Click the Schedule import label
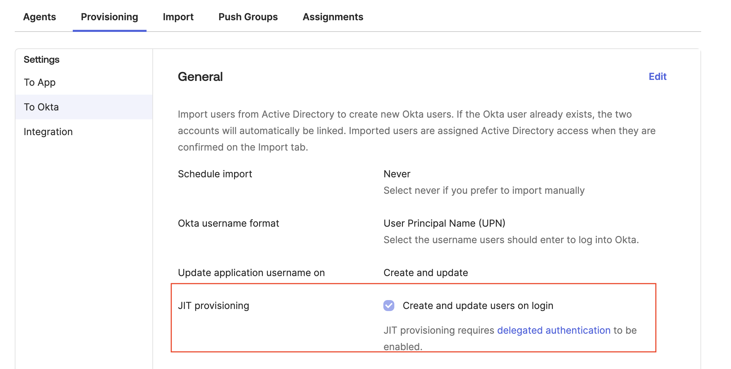 click(215, 174)
